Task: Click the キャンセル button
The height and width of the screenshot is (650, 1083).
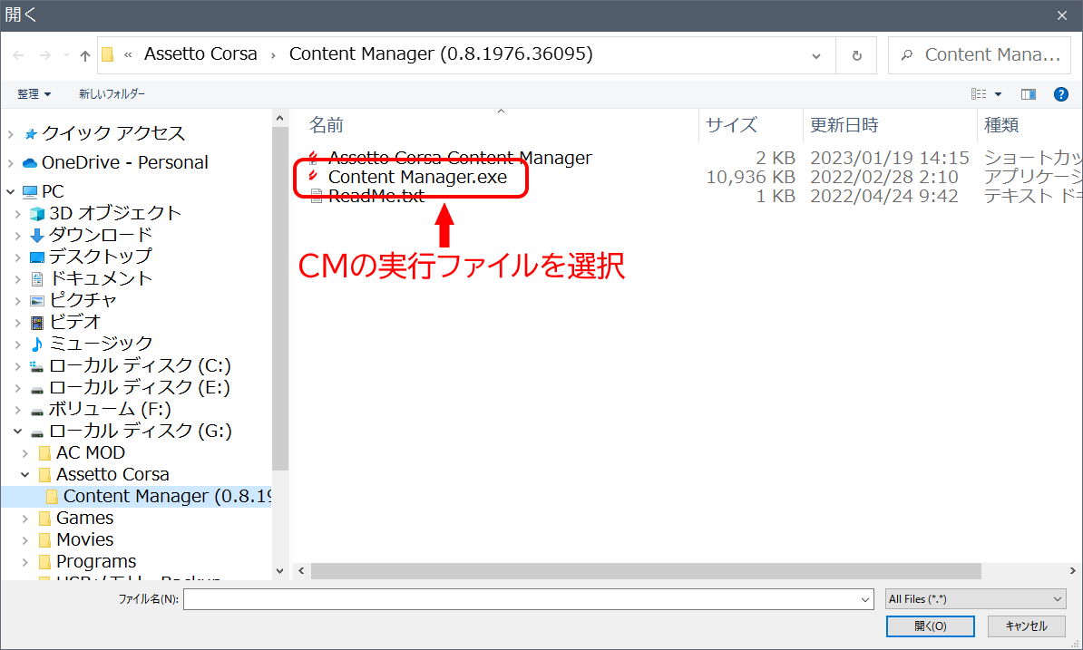Action: pyautogui.click(x=1027, y=626)
